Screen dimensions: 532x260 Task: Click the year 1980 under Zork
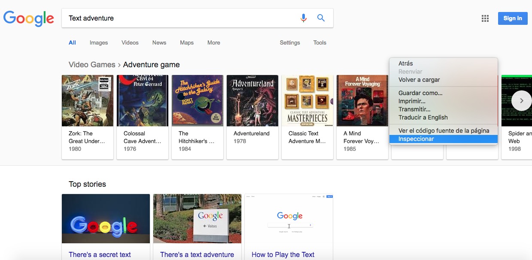tap(75, 149)
